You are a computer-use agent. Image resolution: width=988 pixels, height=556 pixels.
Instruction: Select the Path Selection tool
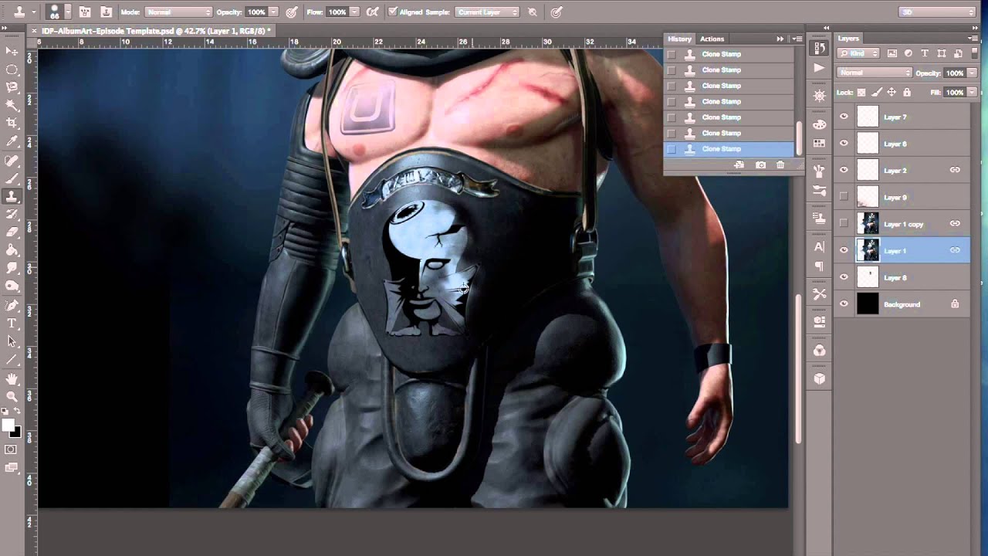pos(12,341)
